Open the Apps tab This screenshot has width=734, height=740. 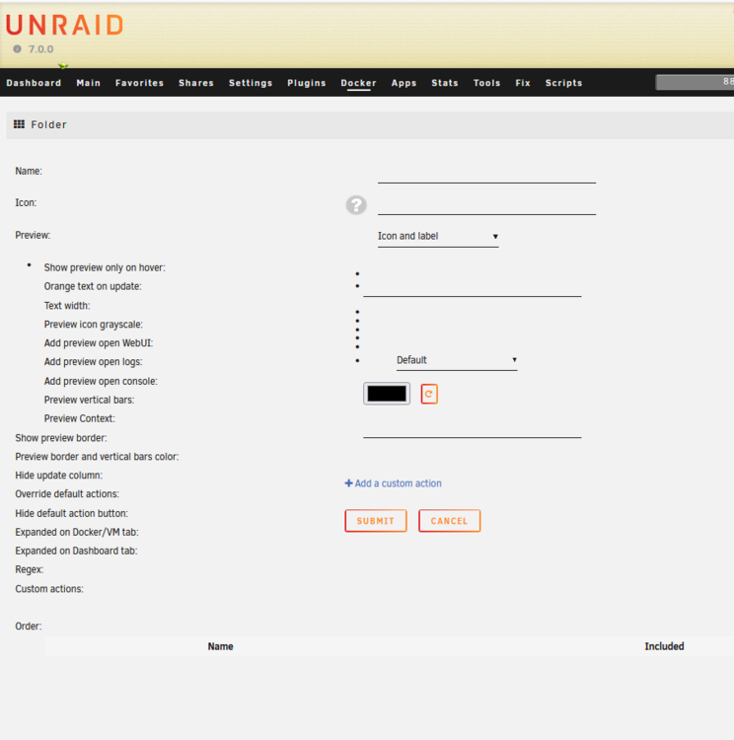(404, 83)
